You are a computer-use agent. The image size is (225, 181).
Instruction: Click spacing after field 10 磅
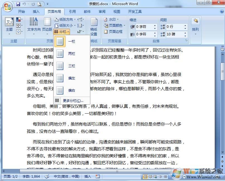pos(175,34)
